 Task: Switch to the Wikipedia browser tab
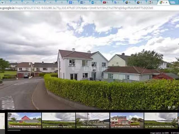(x=4, y=3)
